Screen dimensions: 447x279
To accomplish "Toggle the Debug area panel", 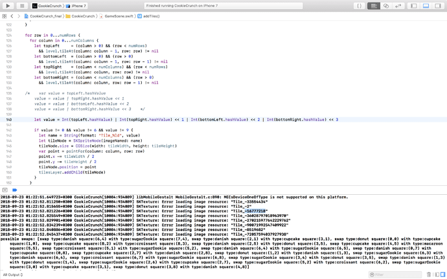I will click(x=426, y=6).
